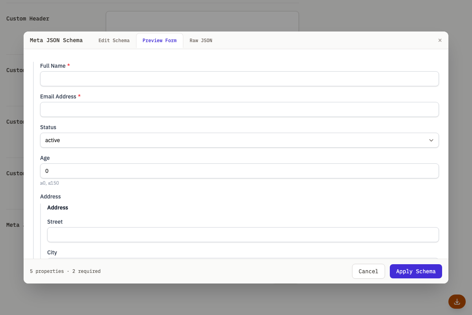Click the Custom Header textarea in background
This screenshot has height=315, width=472.
click(x=202, y=21)
